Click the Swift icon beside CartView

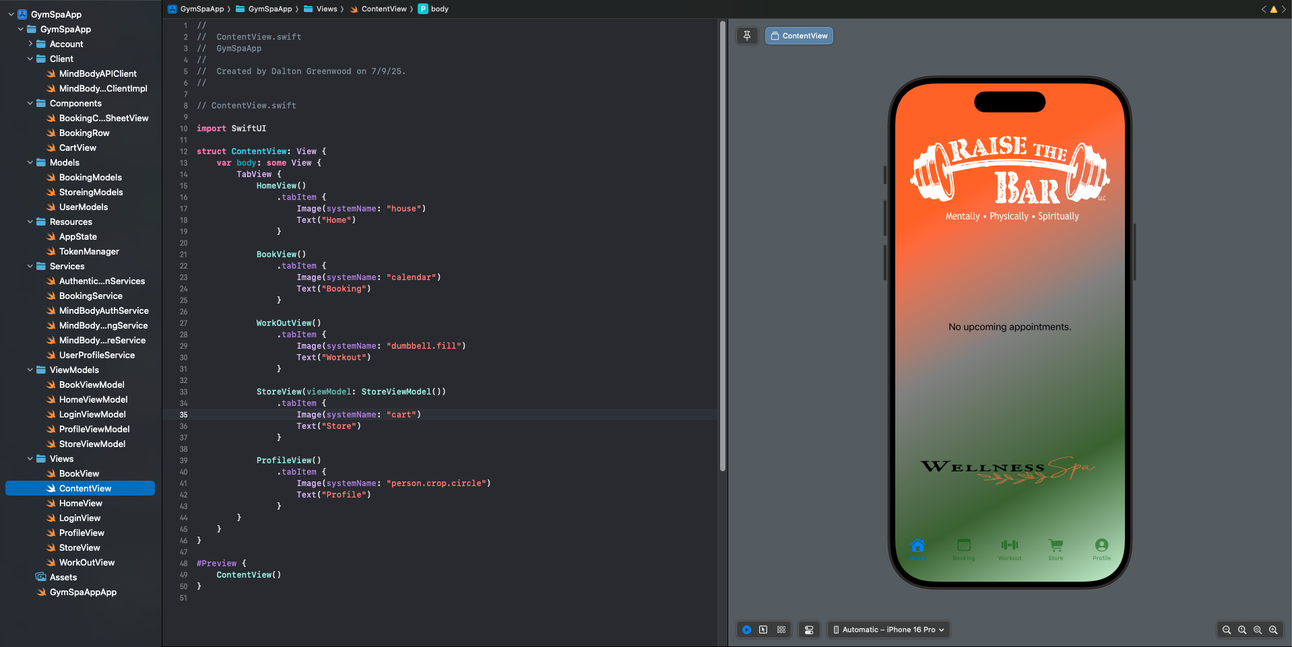51,147
